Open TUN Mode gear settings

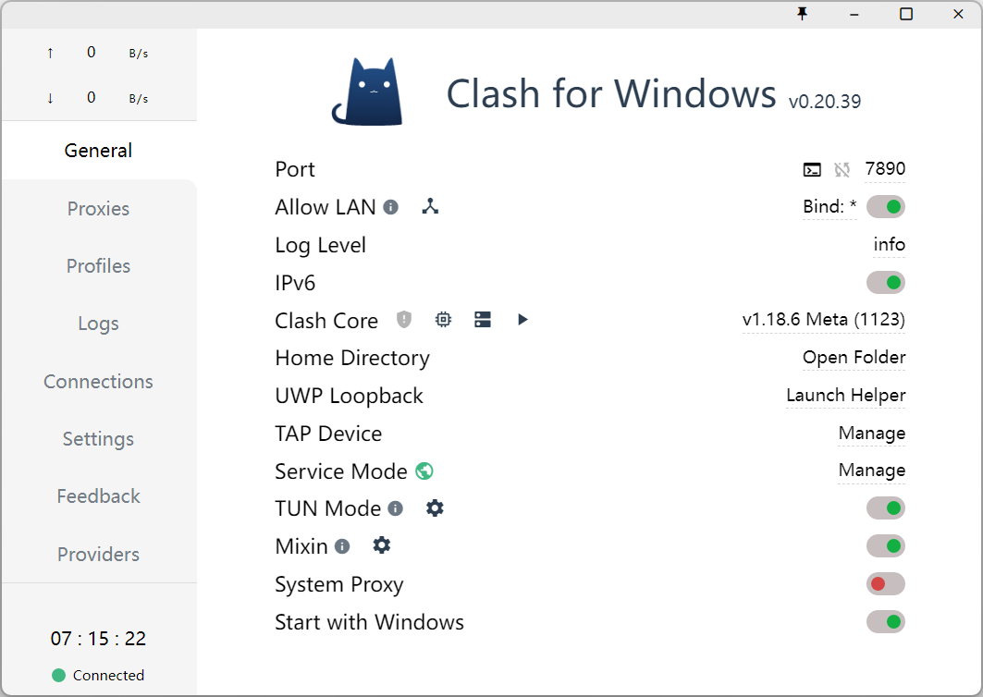tap(435, 508)
